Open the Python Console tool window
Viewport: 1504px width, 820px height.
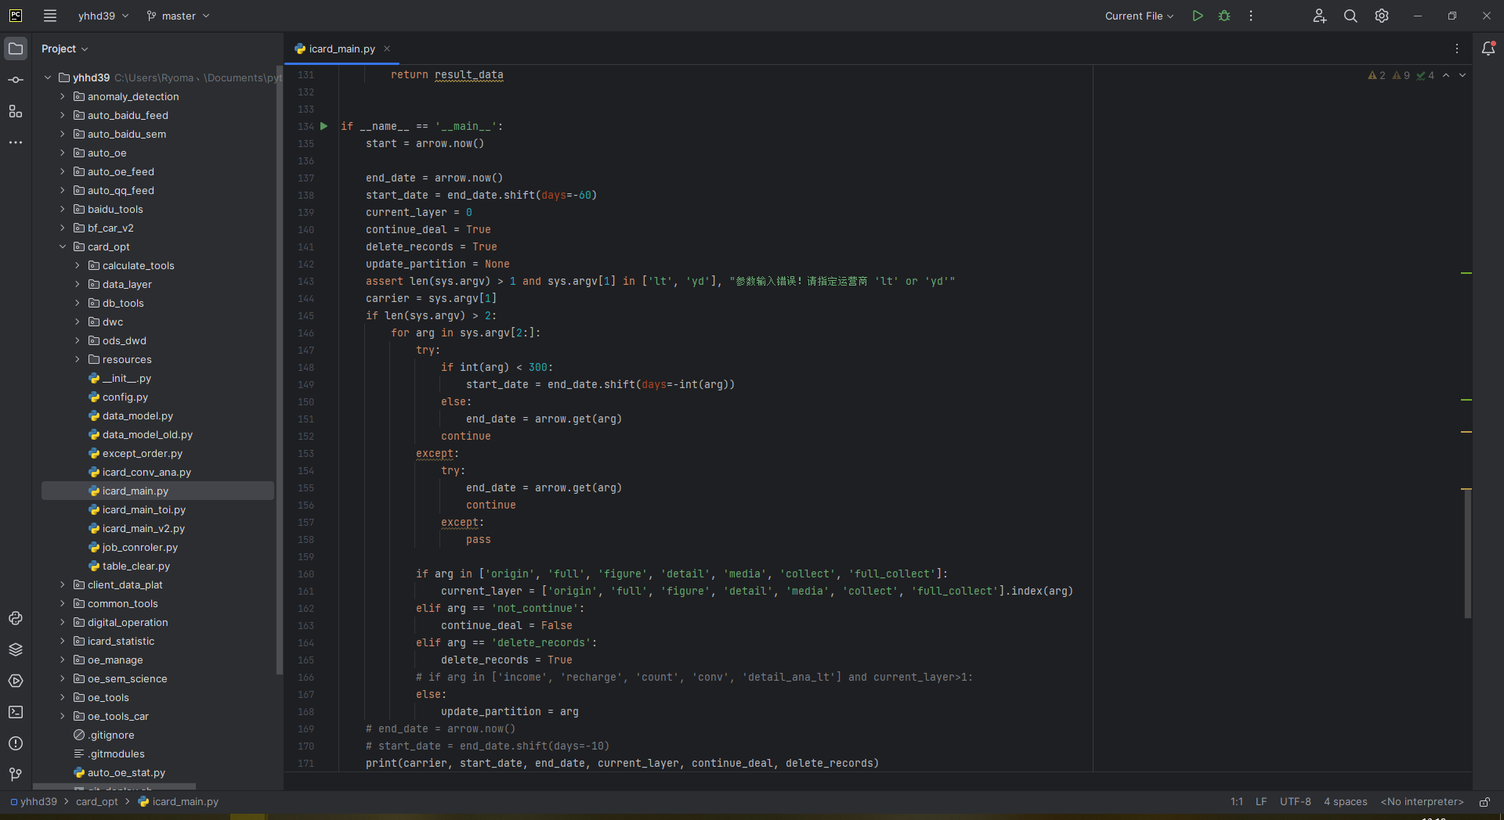pos(16,618)
